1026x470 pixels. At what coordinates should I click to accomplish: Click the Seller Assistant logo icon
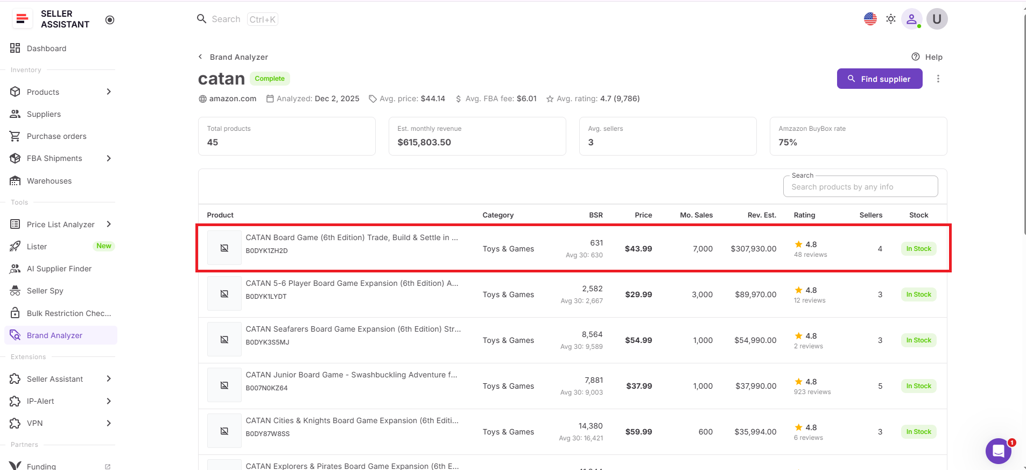pos(22,19)
